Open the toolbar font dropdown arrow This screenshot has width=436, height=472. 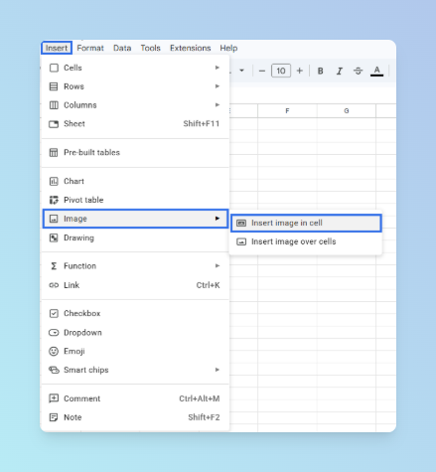[x=242, y=71]
